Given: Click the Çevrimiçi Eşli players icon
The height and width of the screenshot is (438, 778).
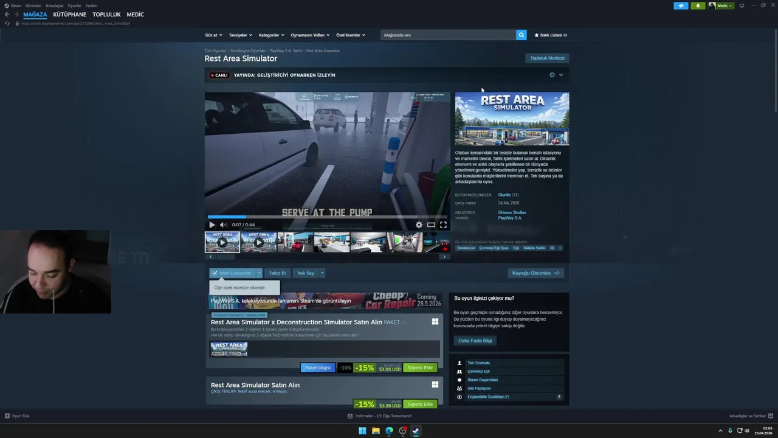Looking at the screenshot, I should click(x=460, y=371).
